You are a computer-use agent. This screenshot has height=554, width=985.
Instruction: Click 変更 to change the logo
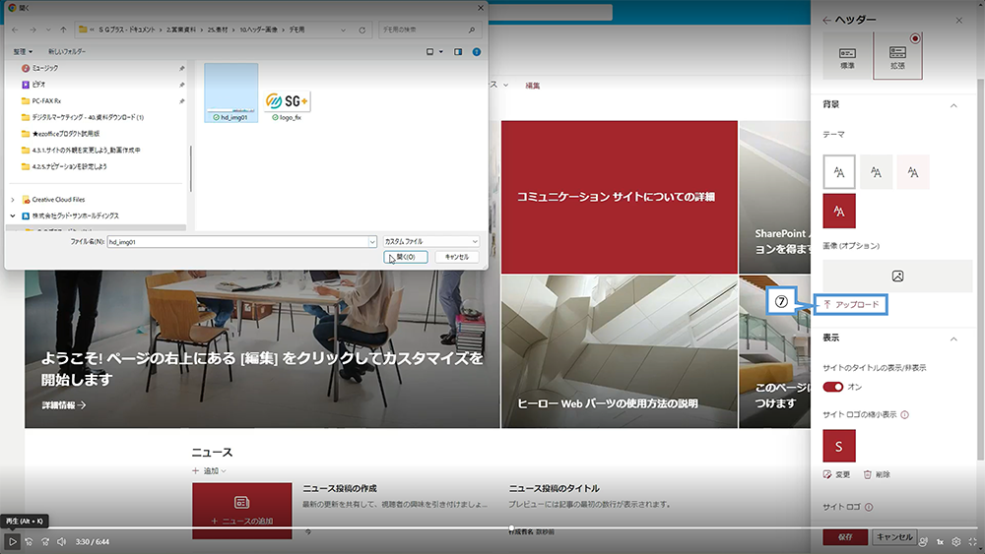pyautogui.click(x=836, y=475)
